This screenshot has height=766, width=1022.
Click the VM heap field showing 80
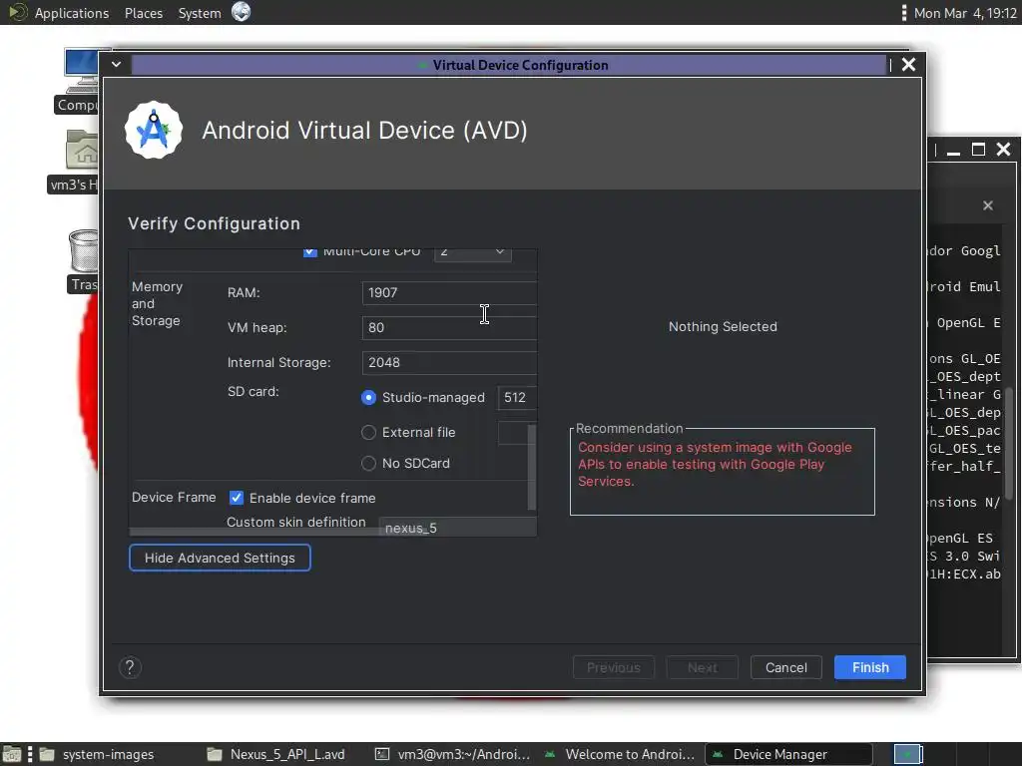(x=449, y=327)
